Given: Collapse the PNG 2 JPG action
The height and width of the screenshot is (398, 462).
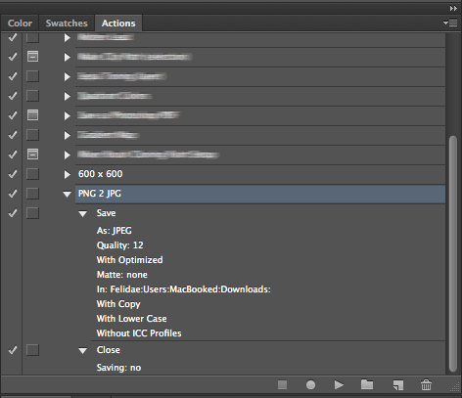Looking at the screenshot, I should point(67,195).
